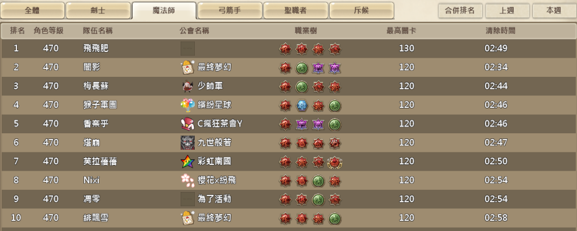Switch to the 全體 tab

32,10
